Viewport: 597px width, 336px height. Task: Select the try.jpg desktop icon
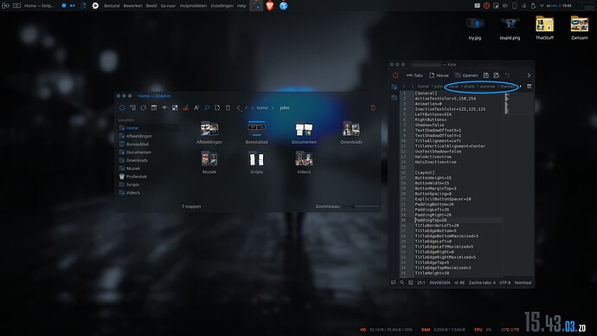tap(475, 29)
